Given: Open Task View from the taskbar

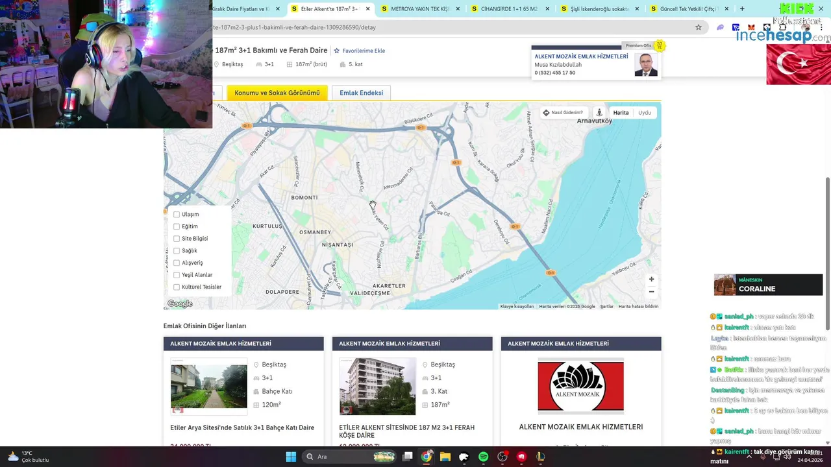Looking at the screenshot, I should click(x=407, y=457).
